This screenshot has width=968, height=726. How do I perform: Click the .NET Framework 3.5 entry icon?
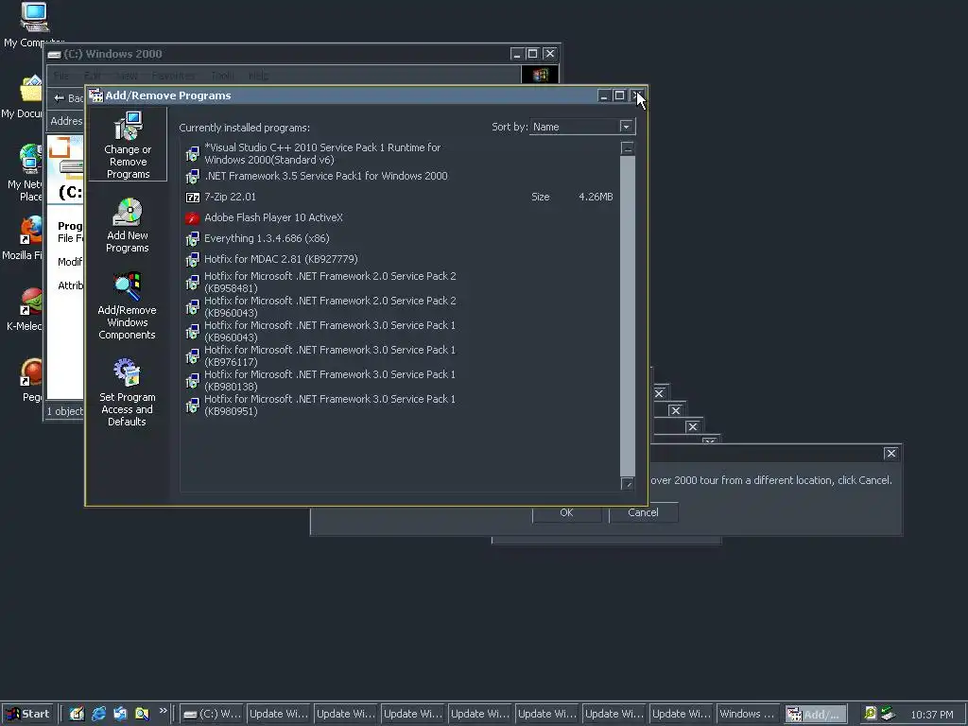click(193, 177)
